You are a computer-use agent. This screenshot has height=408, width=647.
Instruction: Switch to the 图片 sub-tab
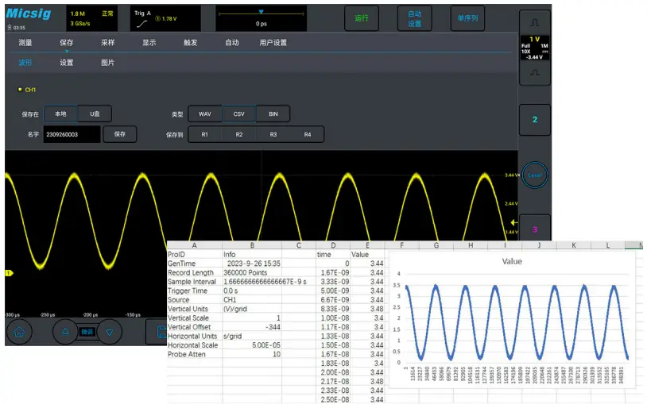(x=107, y=63)
